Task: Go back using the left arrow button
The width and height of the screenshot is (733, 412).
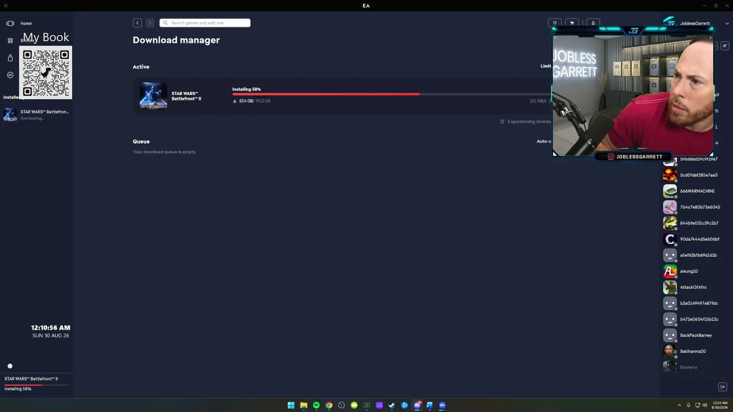Action: [x=137, y=23]
